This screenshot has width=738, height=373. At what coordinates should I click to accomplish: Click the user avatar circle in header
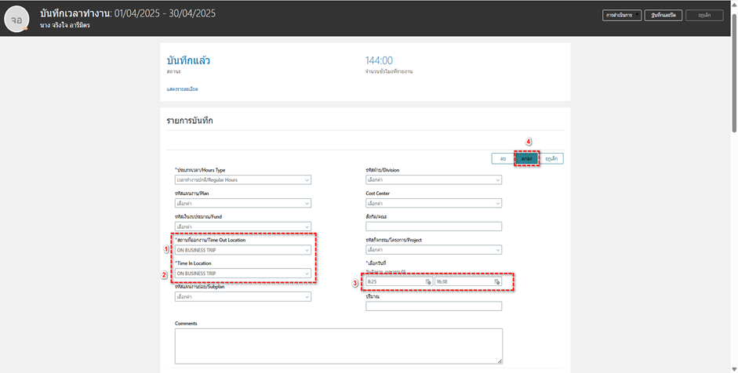pyautogui.click(x=16, y=19)
